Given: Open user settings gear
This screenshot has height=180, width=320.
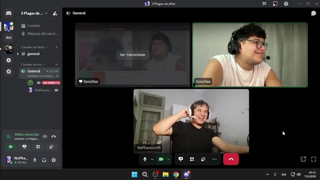Looking at the screenshot, I should point(54,160).
